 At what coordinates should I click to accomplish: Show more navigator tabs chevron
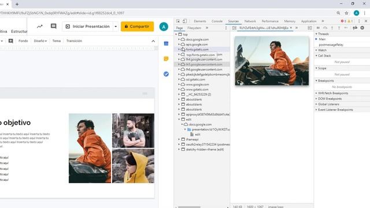click(x=207, y=28)
